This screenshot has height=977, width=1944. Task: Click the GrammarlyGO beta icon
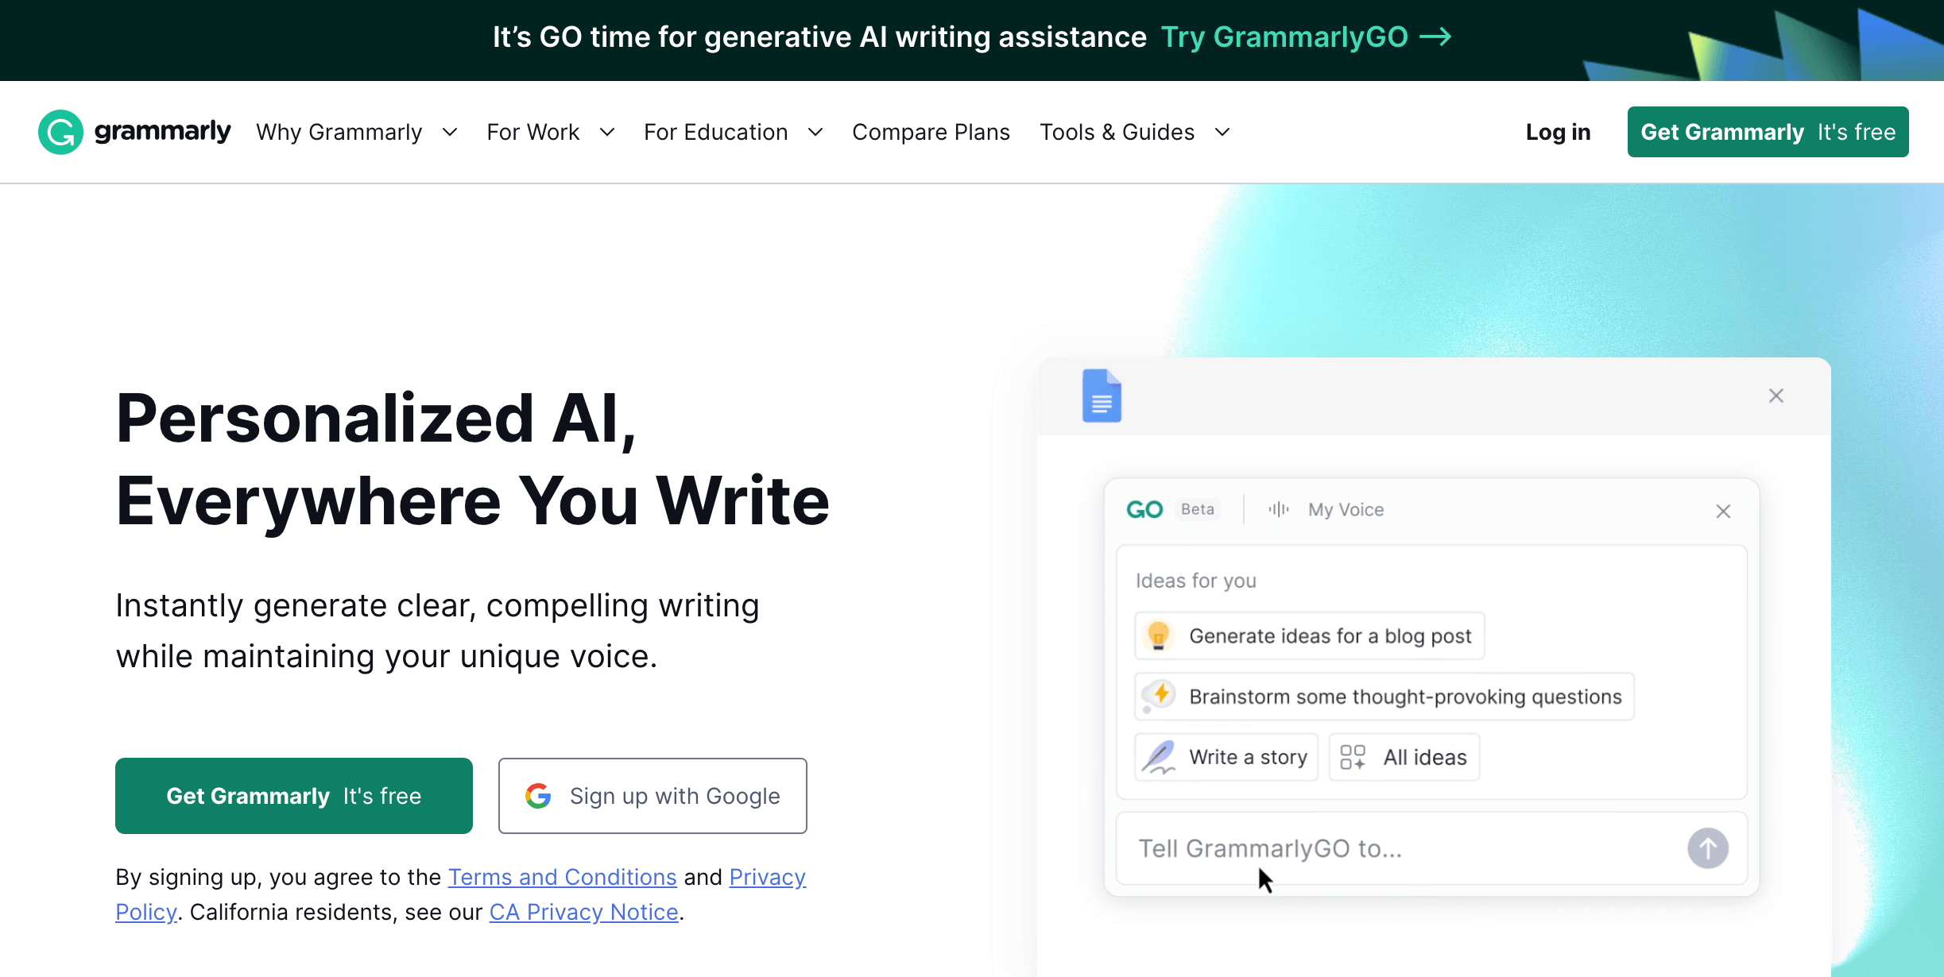[1143, 508]
